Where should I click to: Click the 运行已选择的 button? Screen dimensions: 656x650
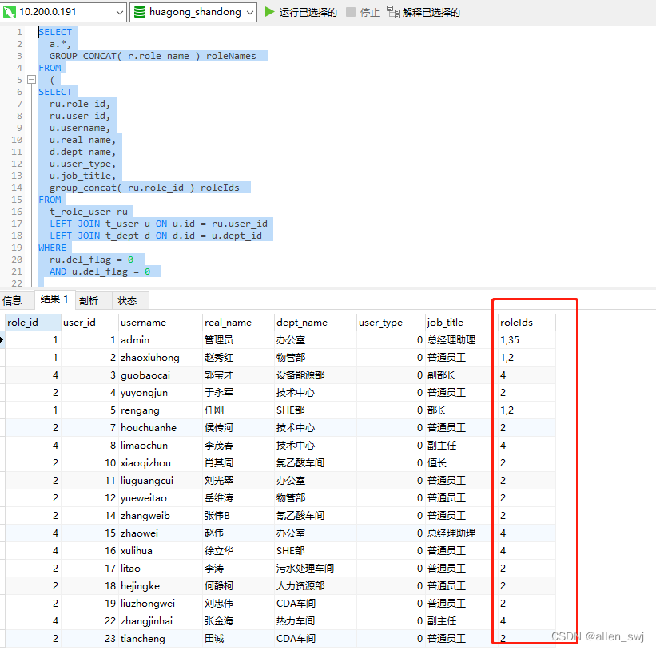(x=308, y=12)
